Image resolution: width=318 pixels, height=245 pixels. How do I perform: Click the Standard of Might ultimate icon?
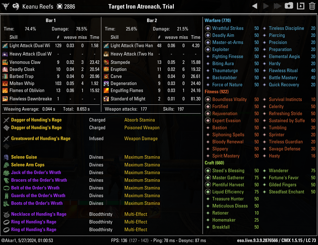pos(106,99)
